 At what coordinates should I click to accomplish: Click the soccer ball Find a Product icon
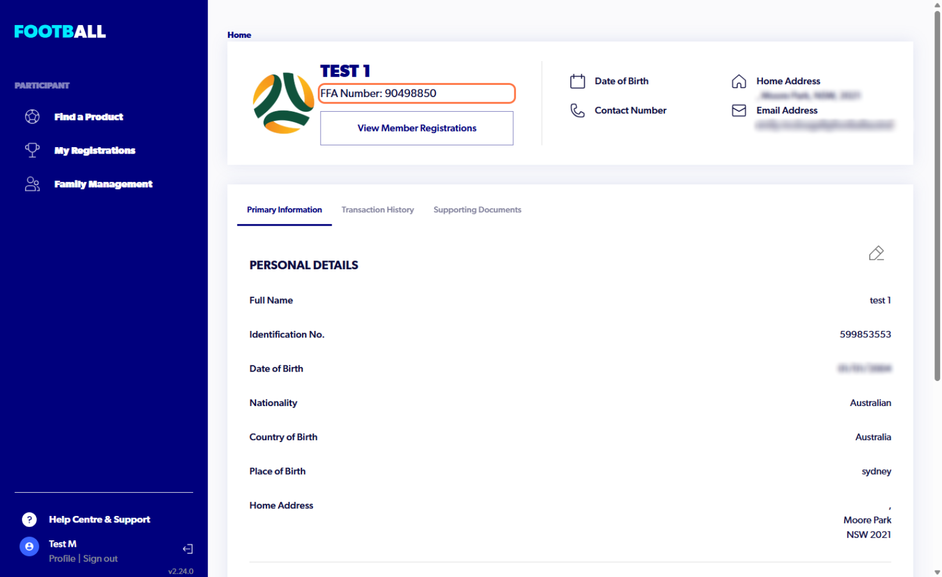click(x=32, y=116)
